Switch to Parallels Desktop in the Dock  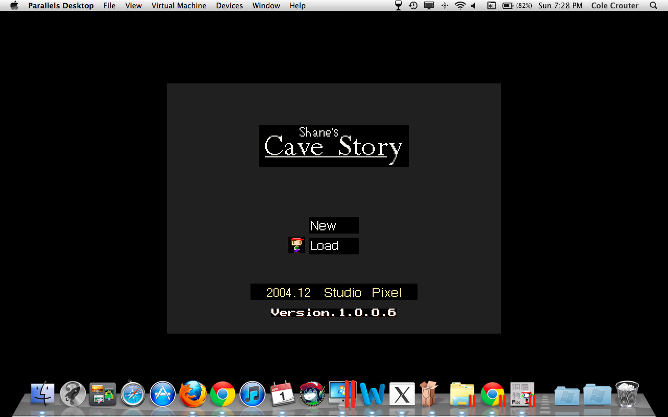coord(342,394)
